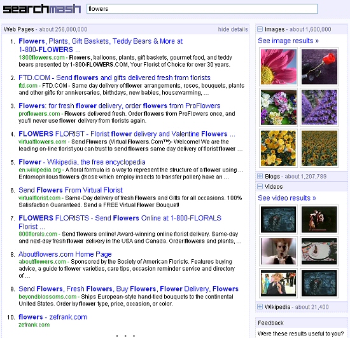
Task: Open the yellow pansies image thumbnail
Action: click(278, 148)
